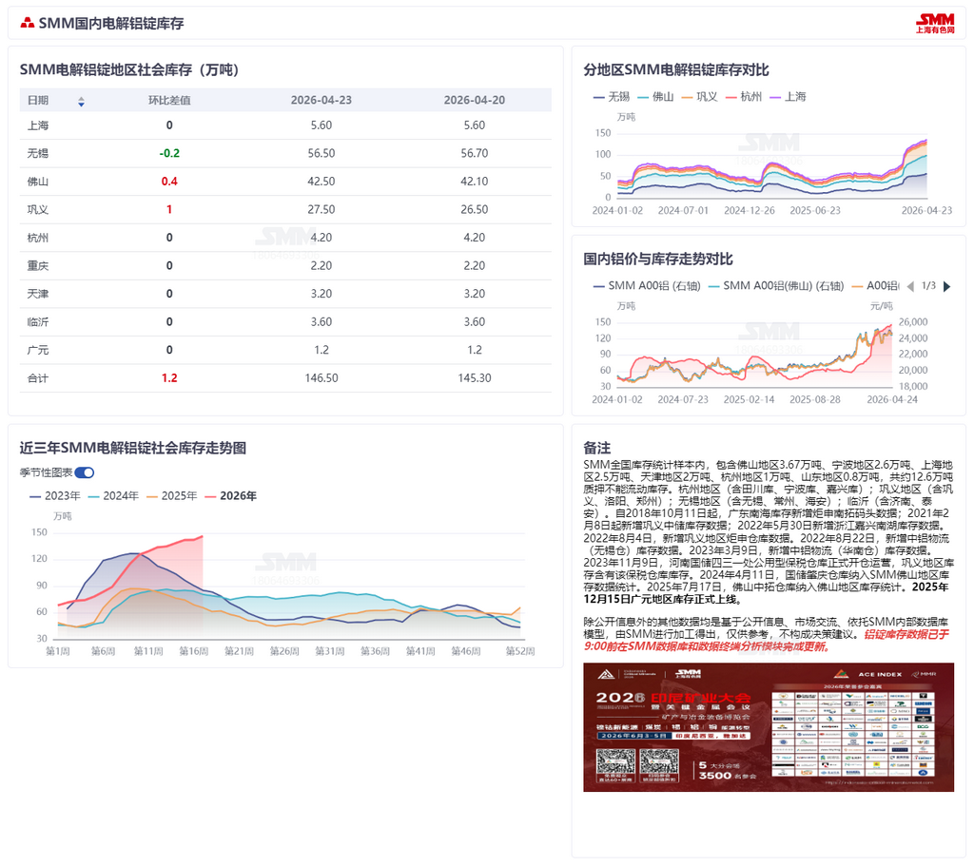Toggle the 杭州 legend series
Image resolution: width=974 pixels, height=866 pixels.
[744, 97]
